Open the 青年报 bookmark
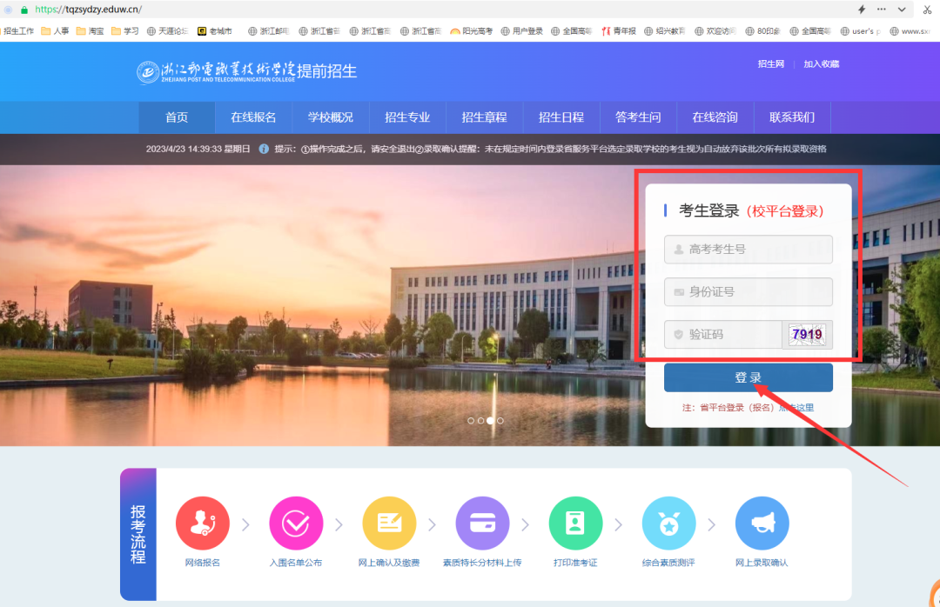This screenshot has height=607, width=940. [x=619, y=31]
